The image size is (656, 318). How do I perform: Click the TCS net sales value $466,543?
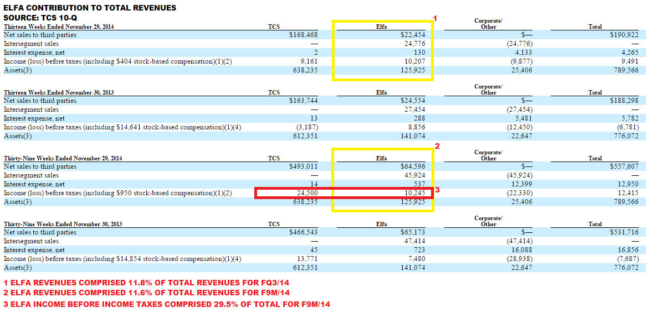[x=304, y=232]
